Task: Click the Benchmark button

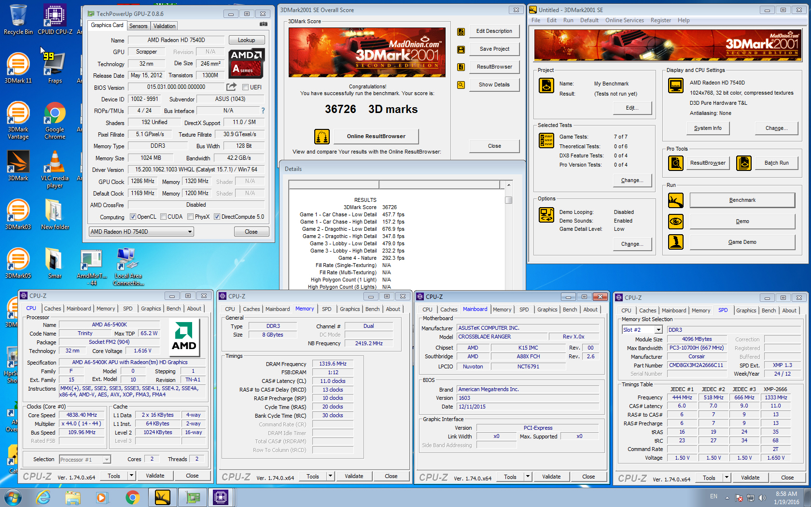Action: [x=742, y=200]
